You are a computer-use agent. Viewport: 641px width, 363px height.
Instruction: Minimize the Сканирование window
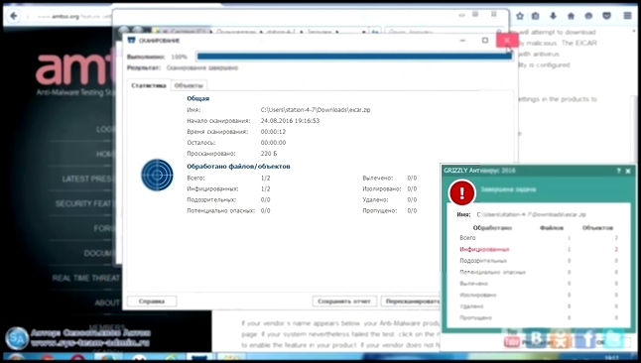pyautogui.click(x=462, y=40)
